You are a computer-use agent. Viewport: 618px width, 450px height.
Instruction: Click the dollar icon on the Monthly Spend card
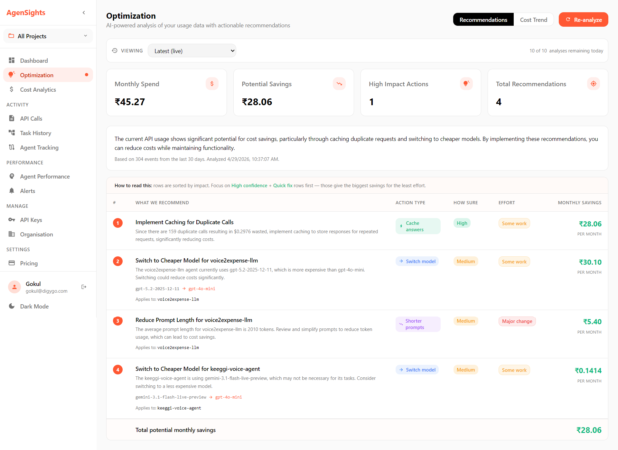coord(212,84)
